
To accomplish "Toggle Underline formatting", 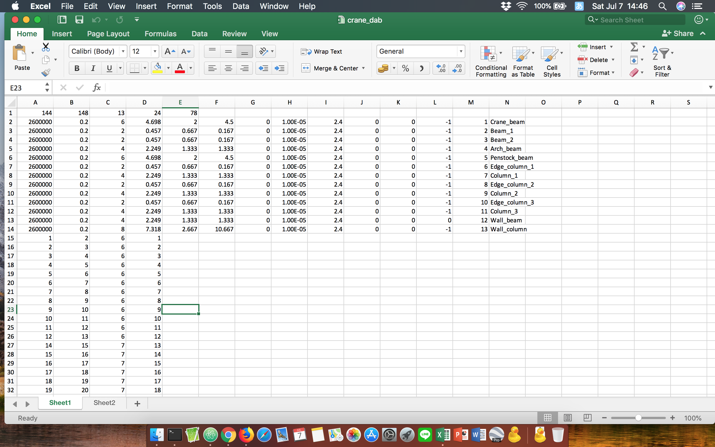I will point(109,68).
